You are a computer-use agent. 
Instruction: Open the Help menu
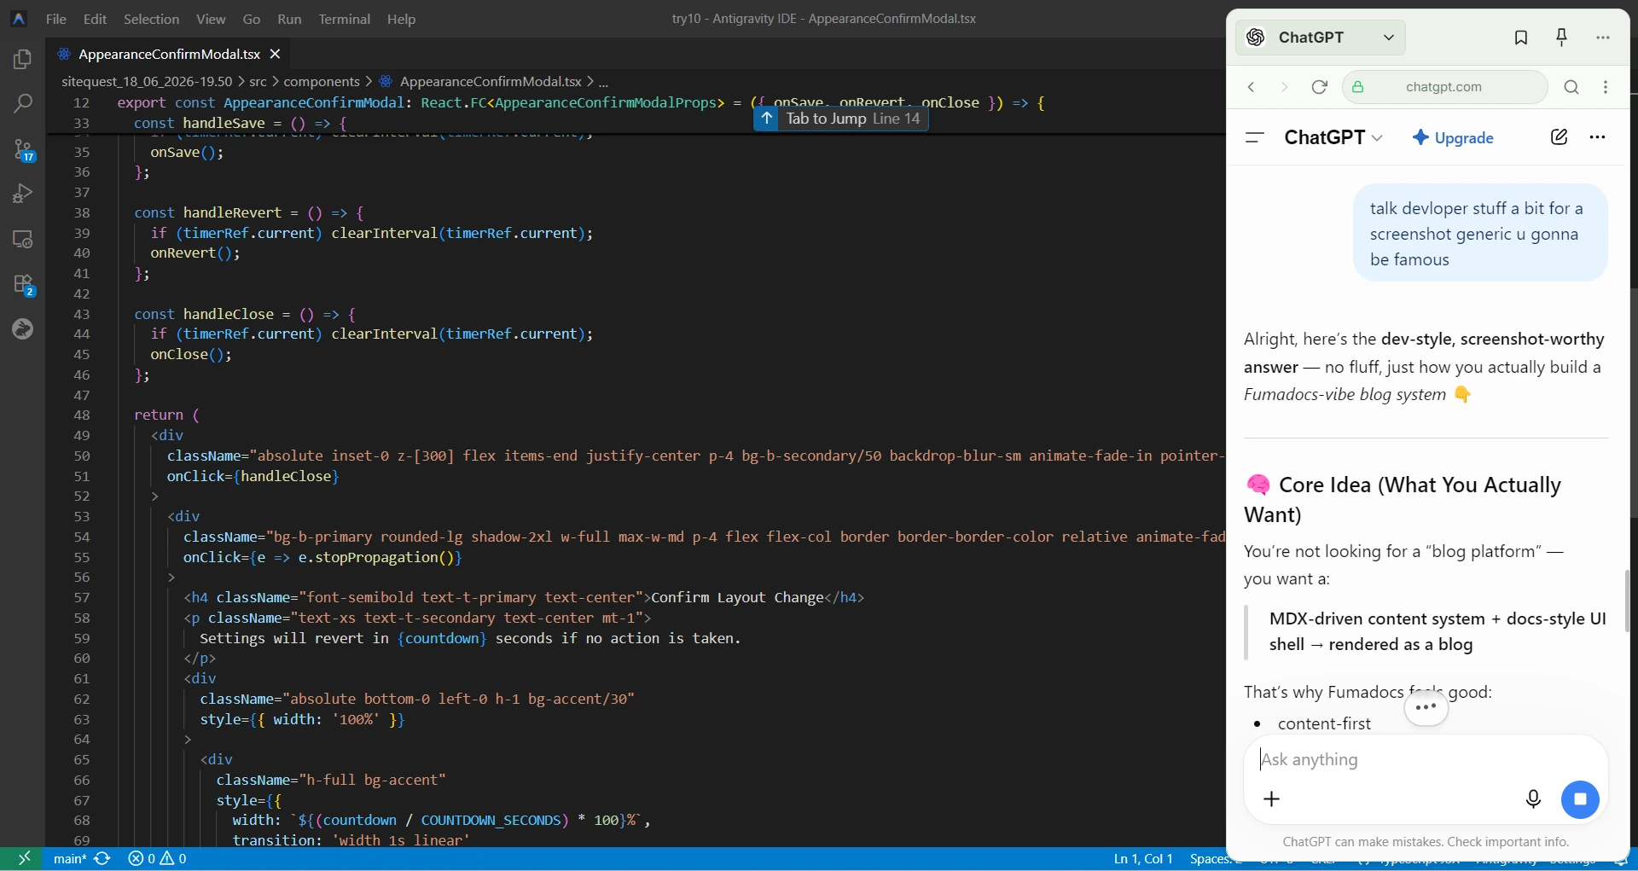point(401,19)
